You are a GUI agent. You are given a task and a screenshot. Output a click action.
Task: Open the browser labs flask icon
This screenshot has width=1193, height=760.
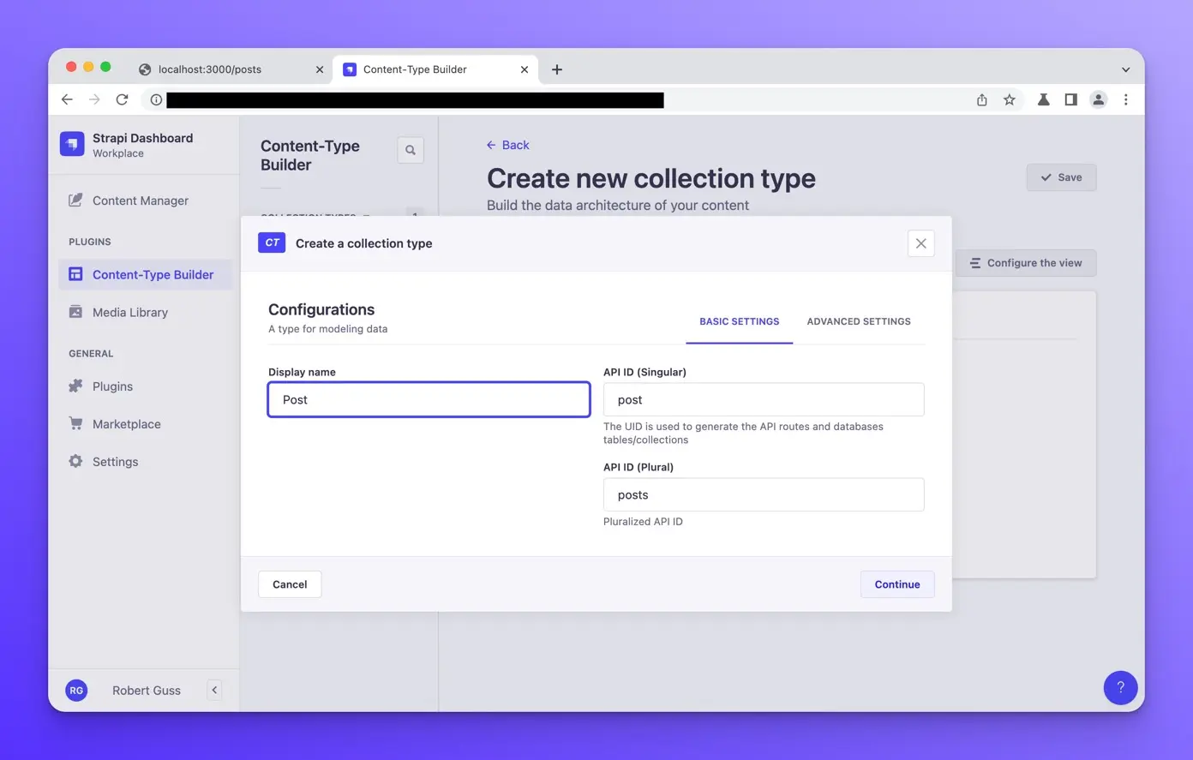(x=1043, y=99)
